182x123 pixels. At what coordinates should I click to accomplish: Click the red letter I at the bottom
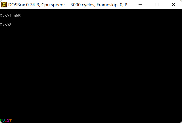coord(6,120)
